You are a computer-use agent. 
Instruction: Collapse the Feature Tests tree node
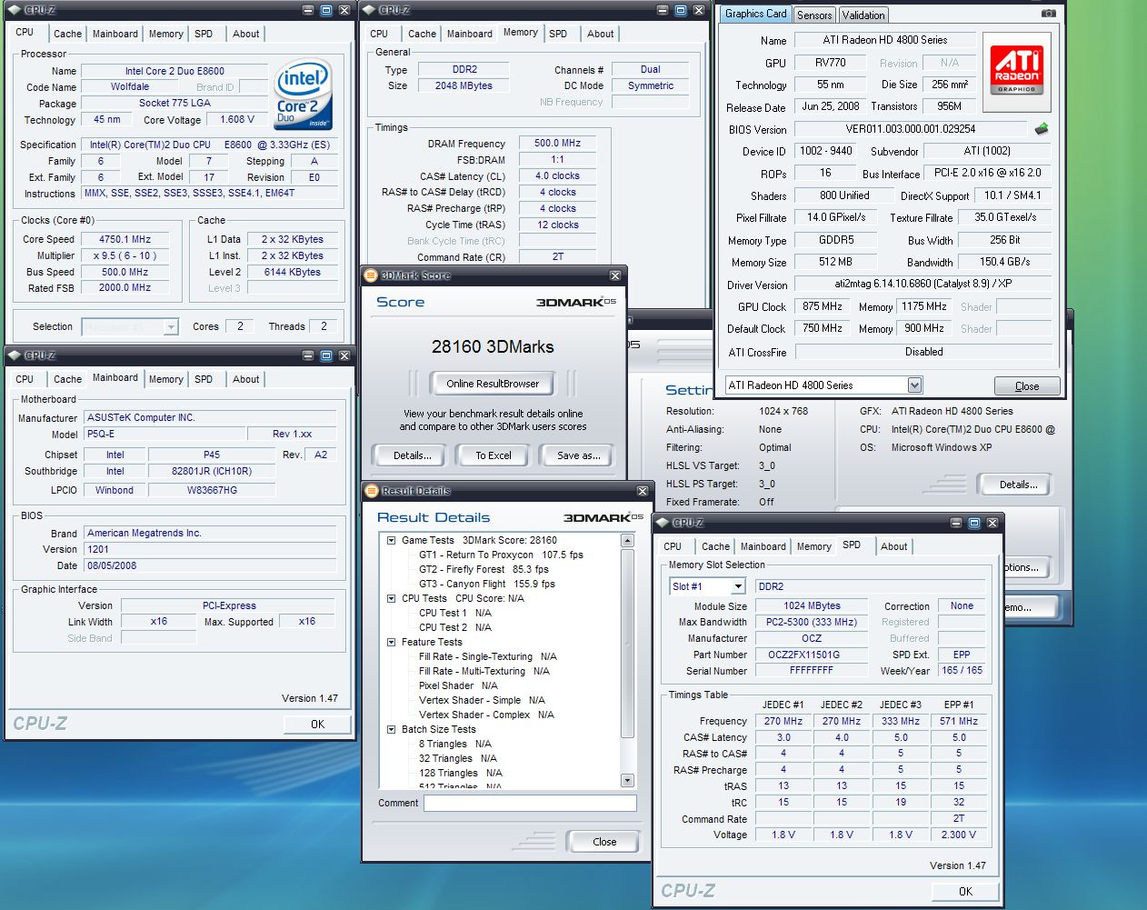tap(392, 642)
